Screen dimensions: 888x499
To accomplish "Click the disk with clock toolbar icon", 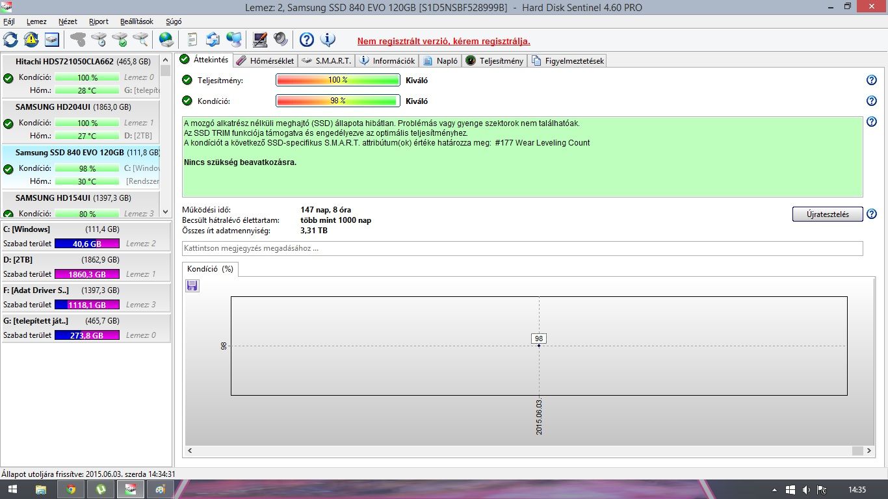I will point(99,40).
